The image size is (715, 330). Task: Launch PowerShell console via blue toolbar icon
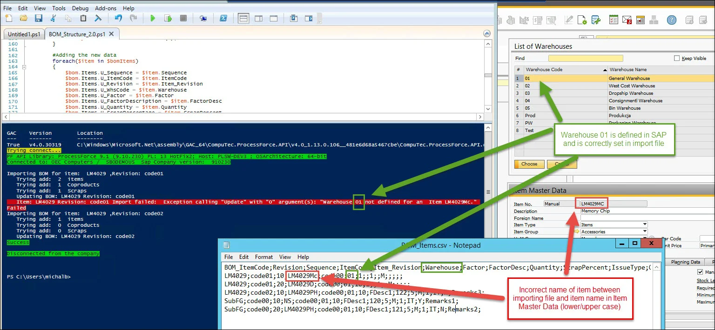point(223,19)
